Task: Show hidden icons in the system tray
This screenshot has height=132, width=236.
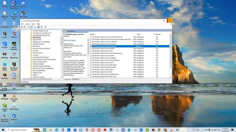Action: coord(203,130)
